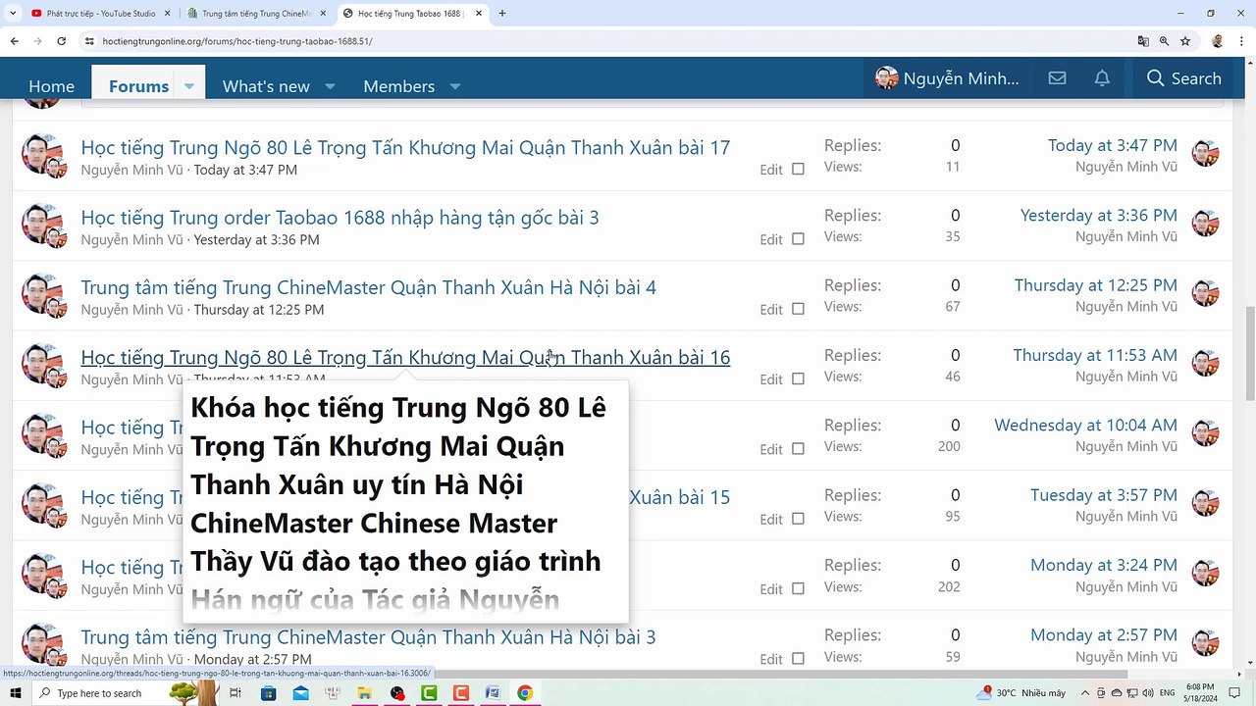Open Chrome from taskbar
Screen dimensions: 1256x706
pyautogui.click(x=525, y=693)
